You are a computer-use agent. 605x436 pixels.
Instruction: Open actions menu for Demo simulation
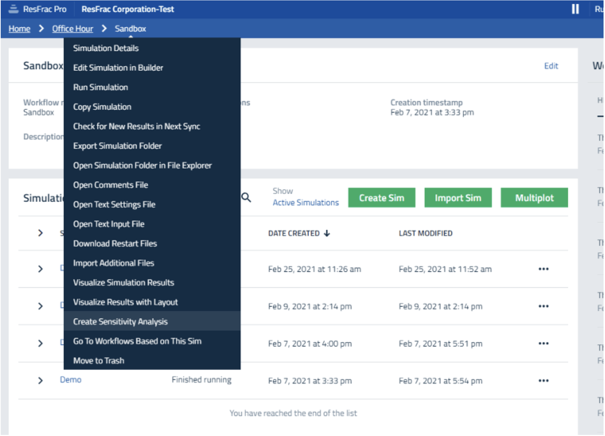point(543,381)
